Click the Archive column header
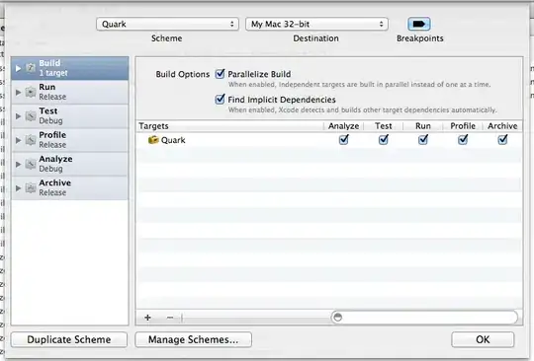Viewport: 534px width, 361px height. (502, 126)
